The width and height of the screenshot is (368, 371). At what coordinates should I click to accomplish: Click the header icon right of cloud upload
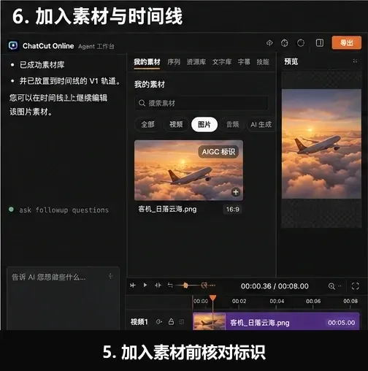284,43
